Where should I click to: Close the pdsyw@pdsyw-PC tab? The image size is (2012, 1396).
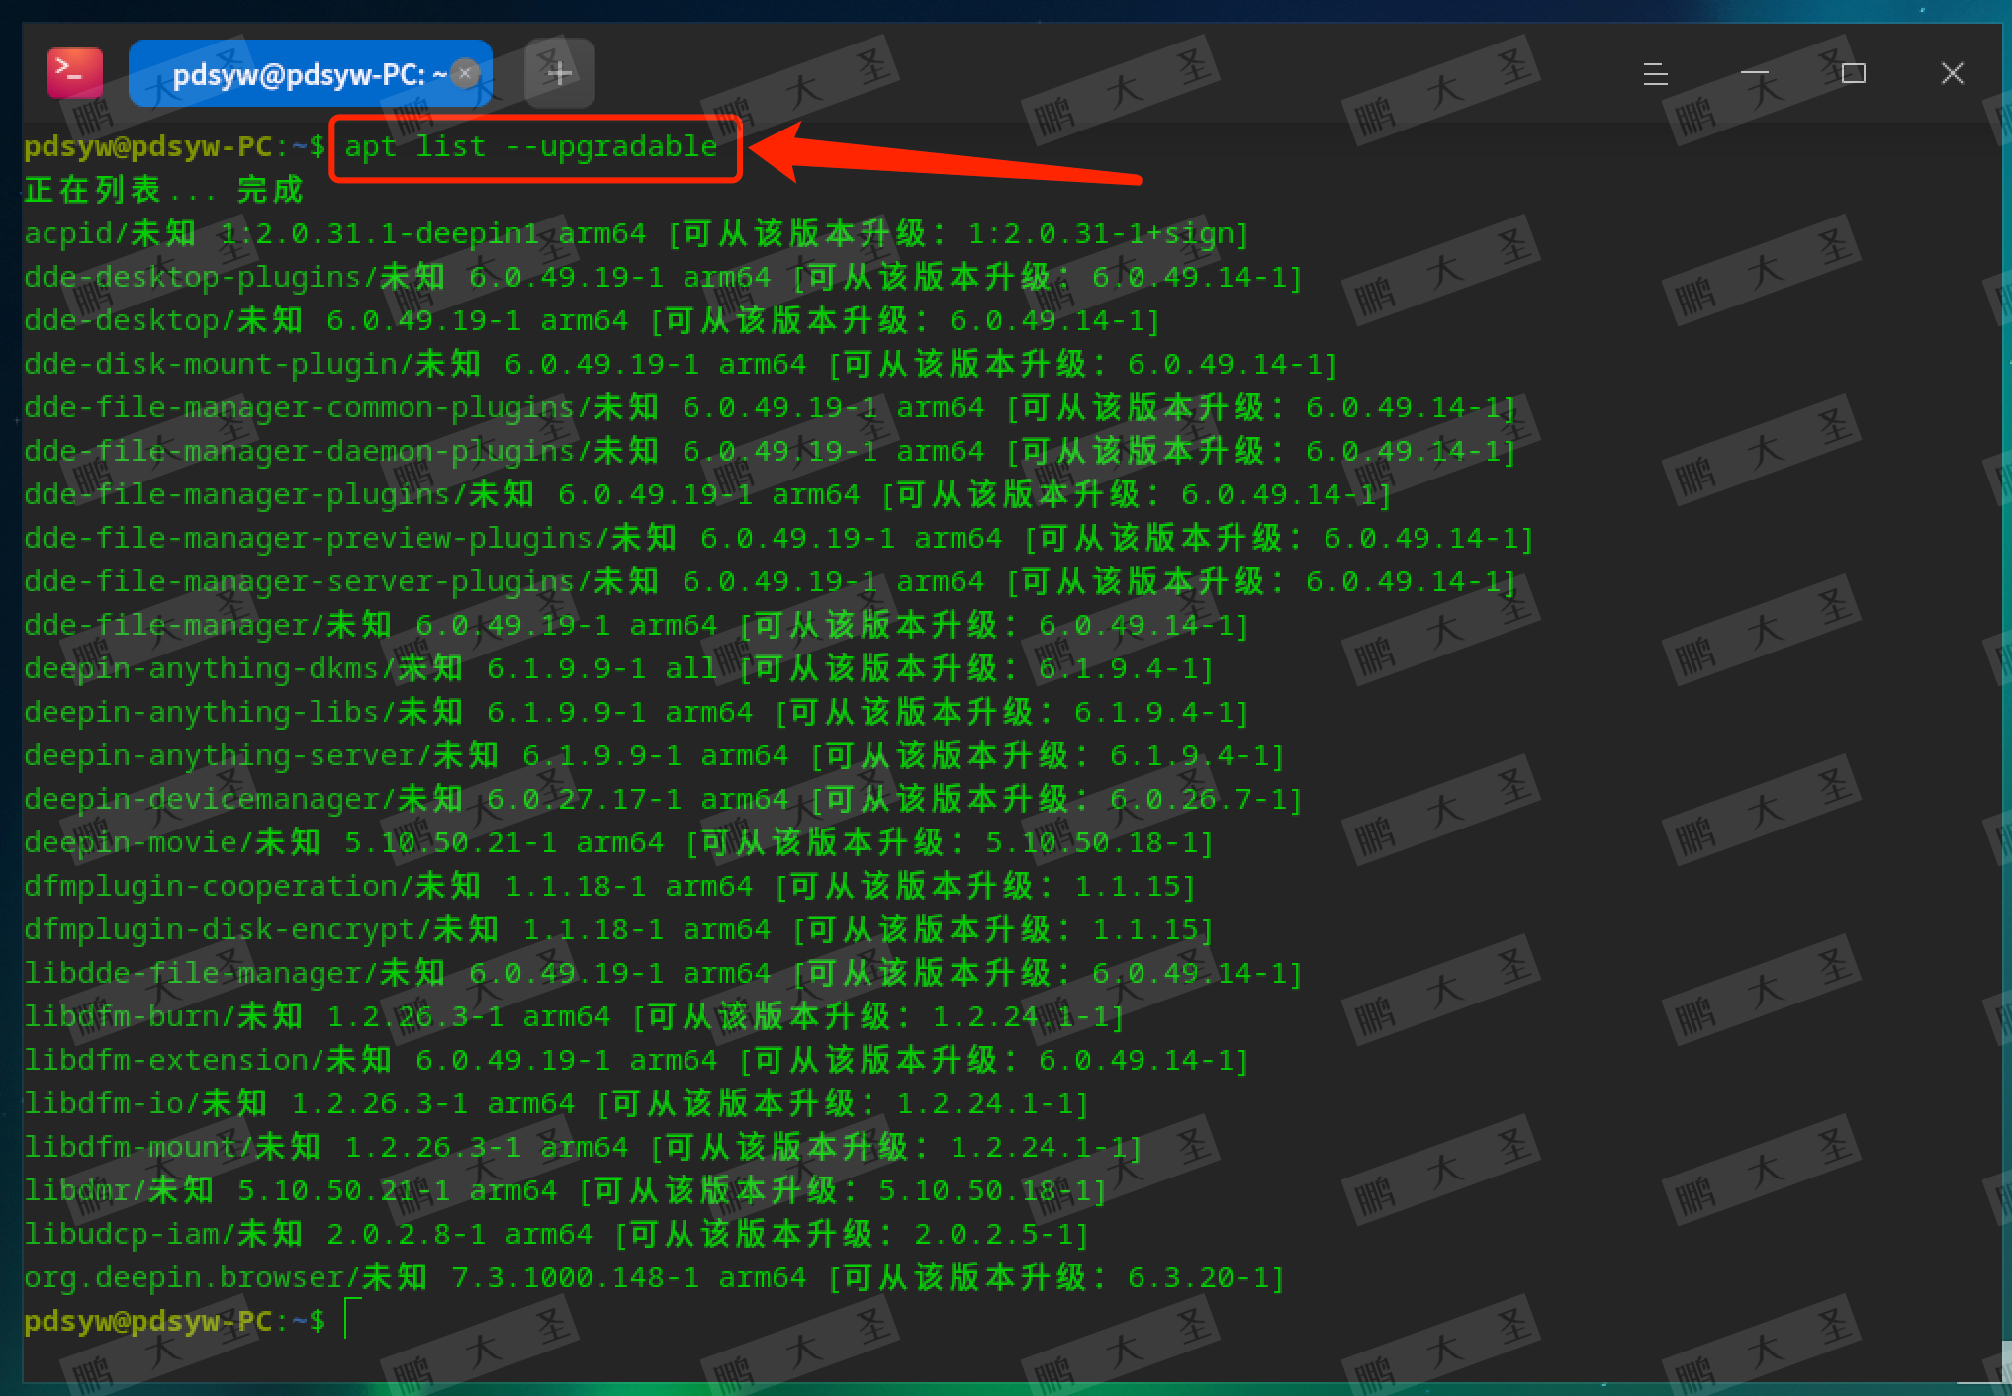[x=465, y=73]
